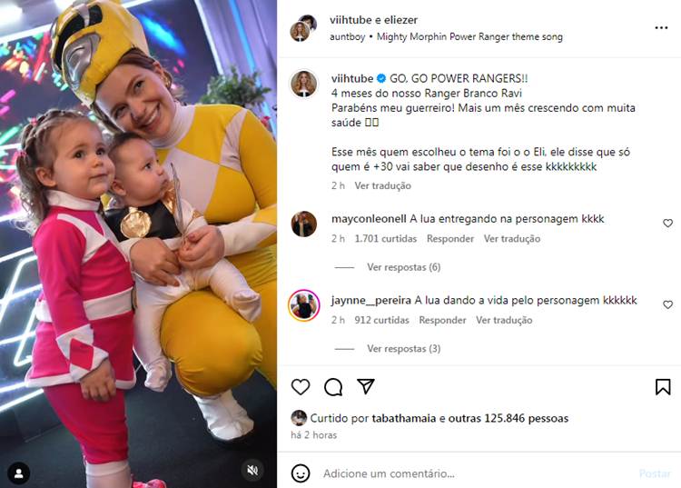Open the Mighty Morphin Power Ranger theme song link
The height and width of the screenshot is (488, 681).
click(x=469, y=36)
